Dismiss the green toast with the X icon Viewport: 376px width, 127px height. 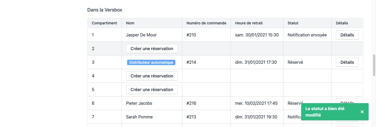(362, 112)
